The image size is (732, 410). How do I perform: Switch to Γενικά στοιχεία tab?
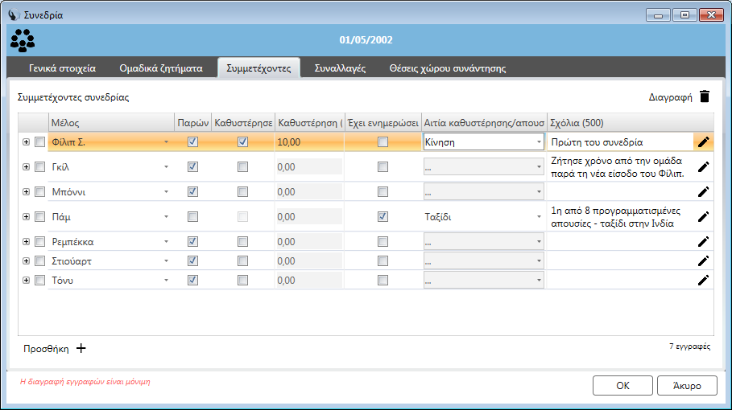[x=62, y=68]
